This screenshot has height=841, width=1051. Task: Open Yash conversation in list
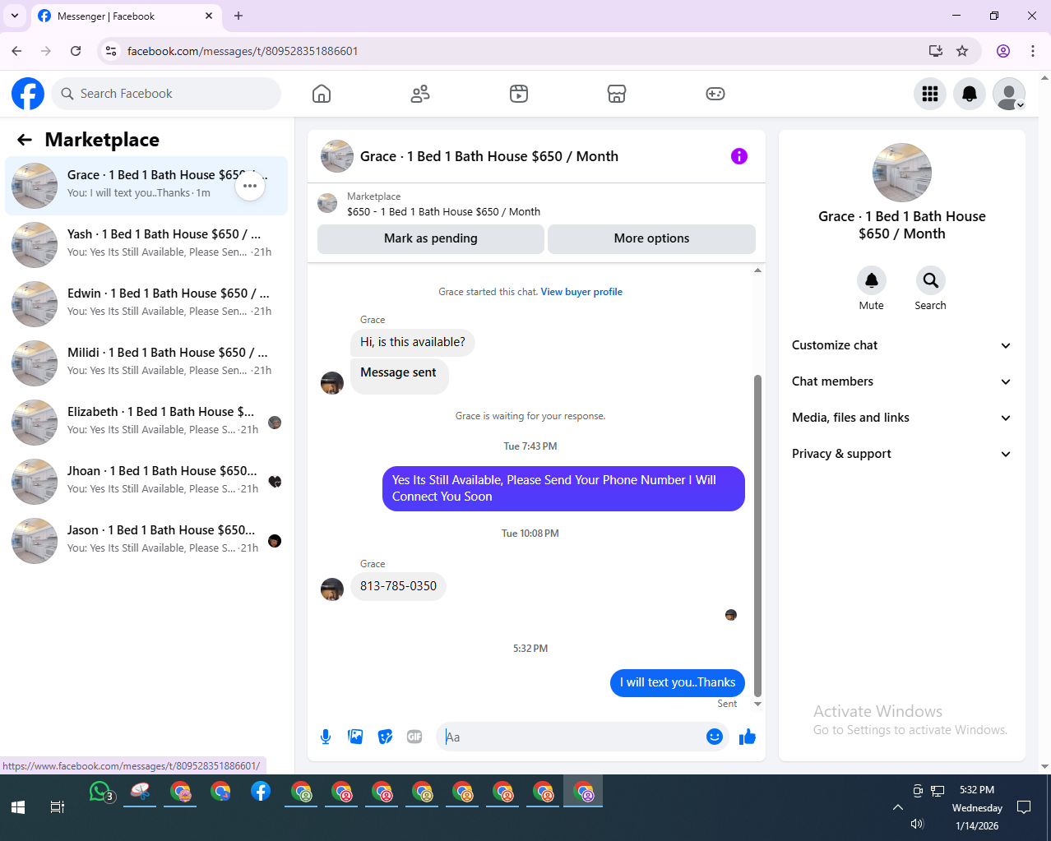[x=146, y=245]
